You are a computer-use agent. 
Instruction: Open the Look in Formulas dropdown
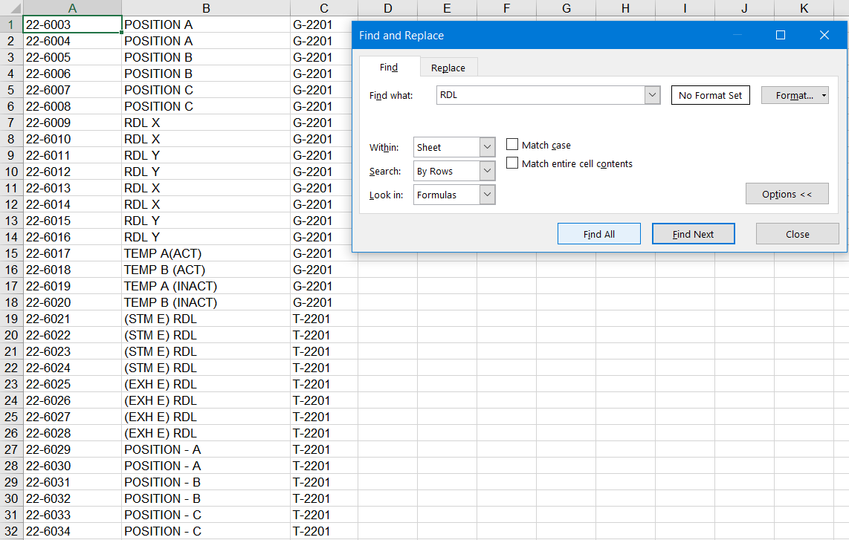coord(487,195)
